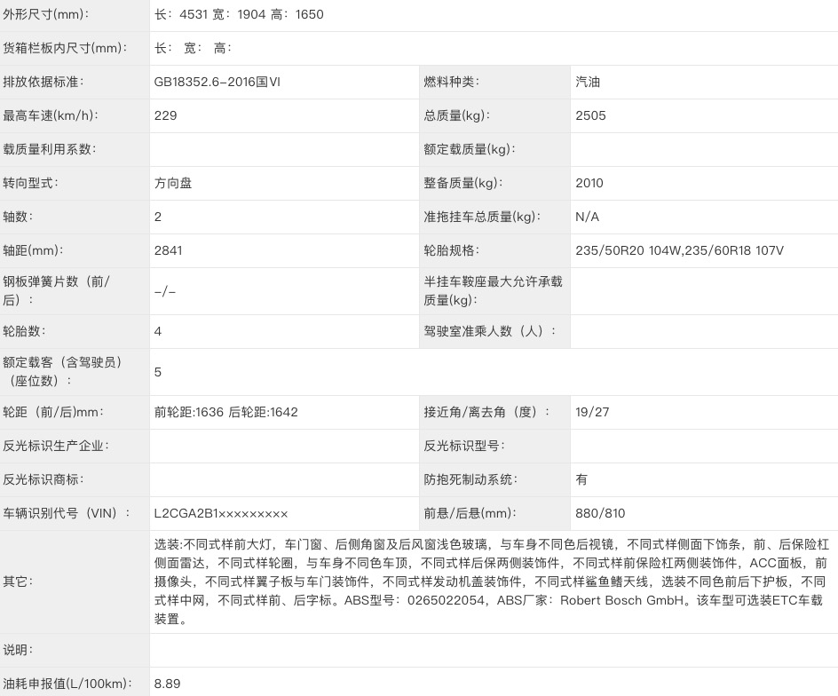Click the 其它 optional equipment description paragraph
Image resolution: width=838 pixels, height=696 pixels.
pyautogui.click(x=491, y=581)
